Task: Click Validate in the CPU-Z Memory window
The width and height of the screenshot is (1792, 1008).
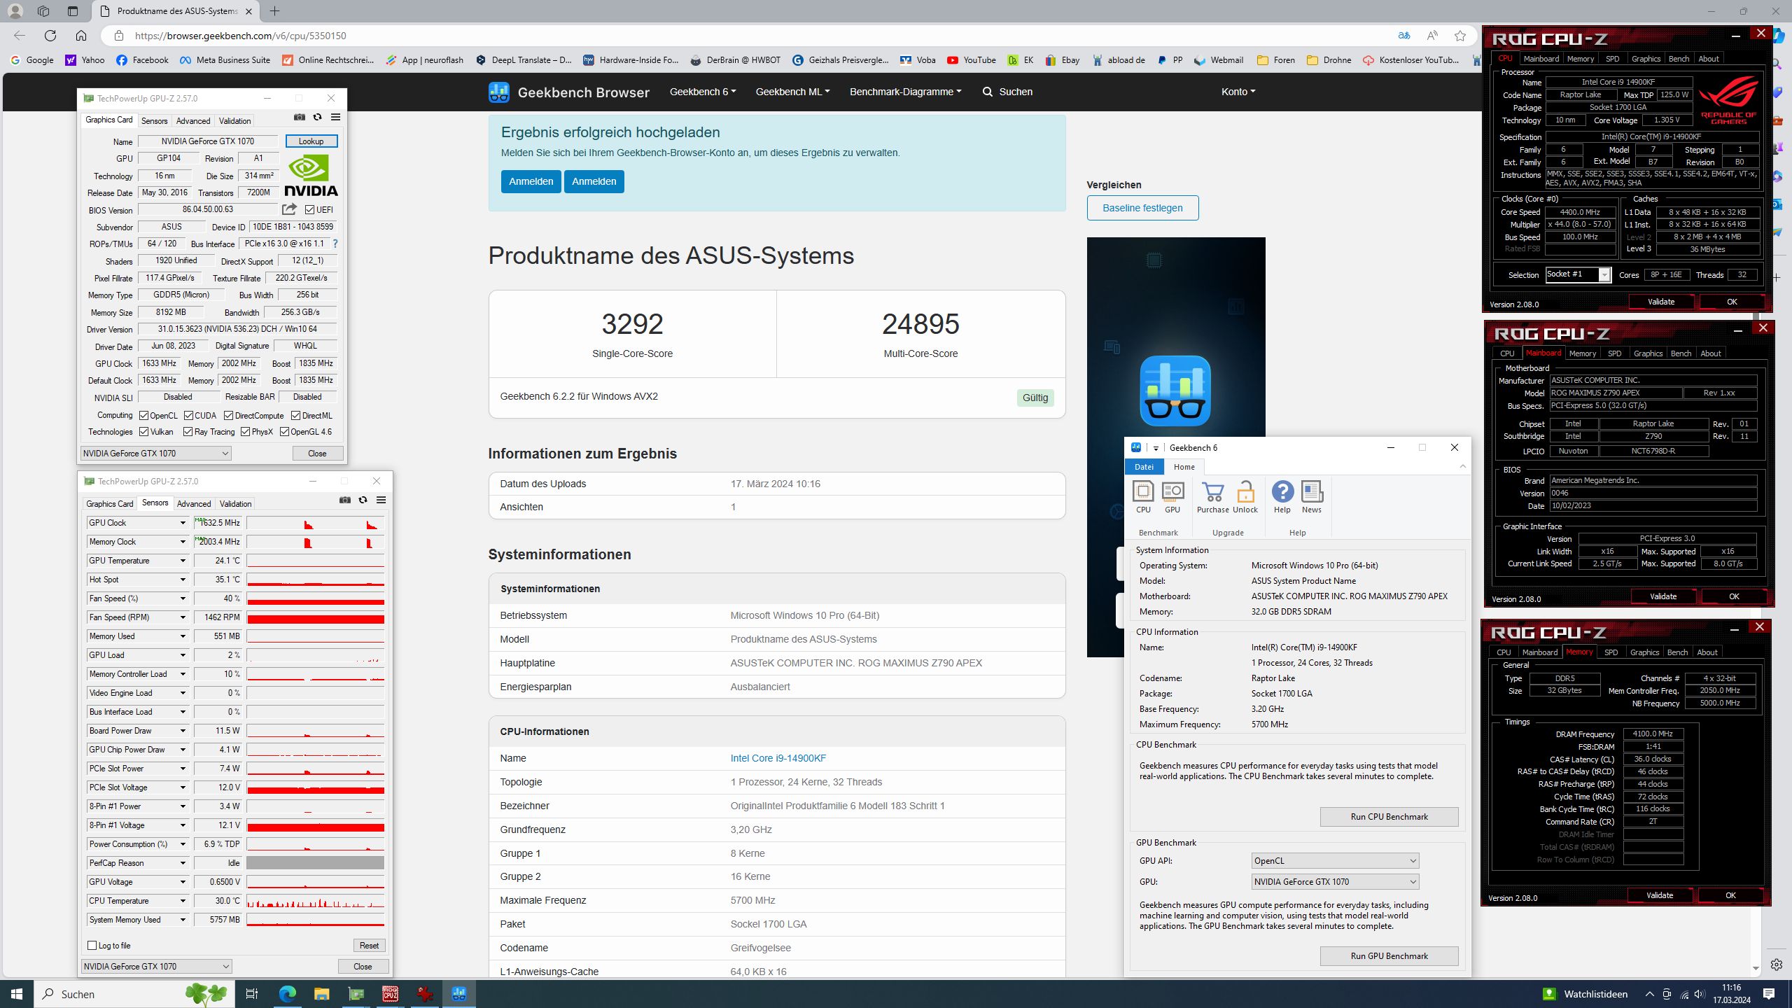Action: 1659,895
